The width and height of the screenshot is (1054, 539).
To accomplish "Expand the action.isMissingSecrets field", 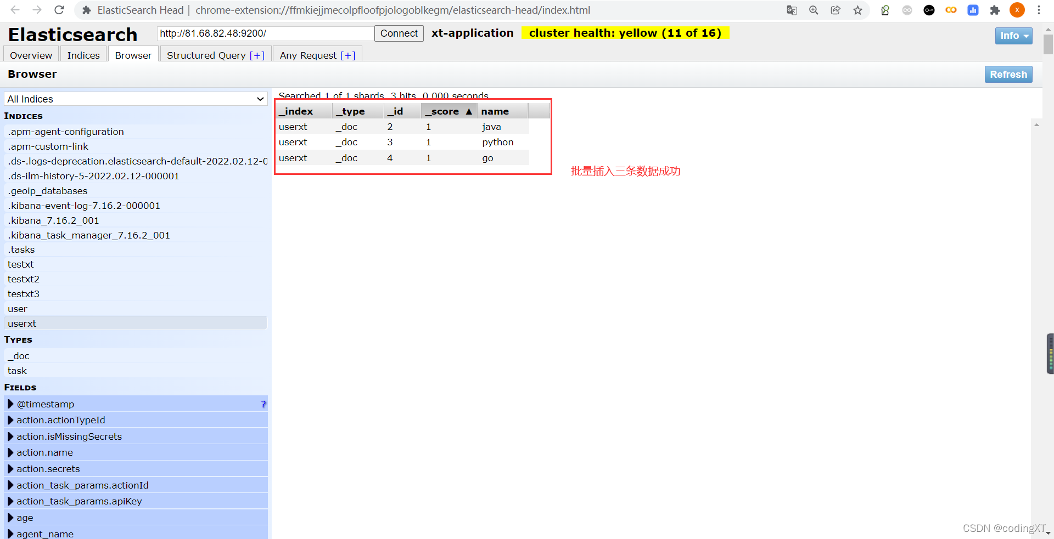I will (x=10, y=436).
